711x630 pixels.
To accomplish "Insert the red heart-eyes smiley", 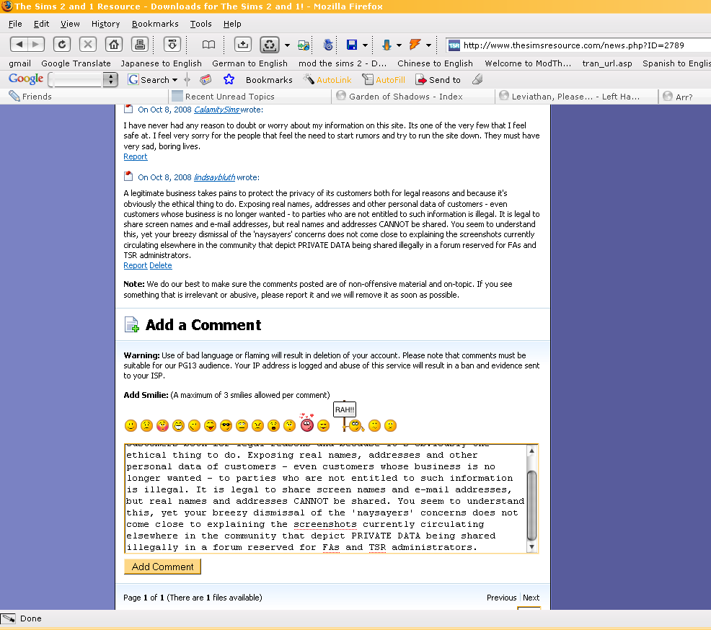I will (x=307, y=422).
